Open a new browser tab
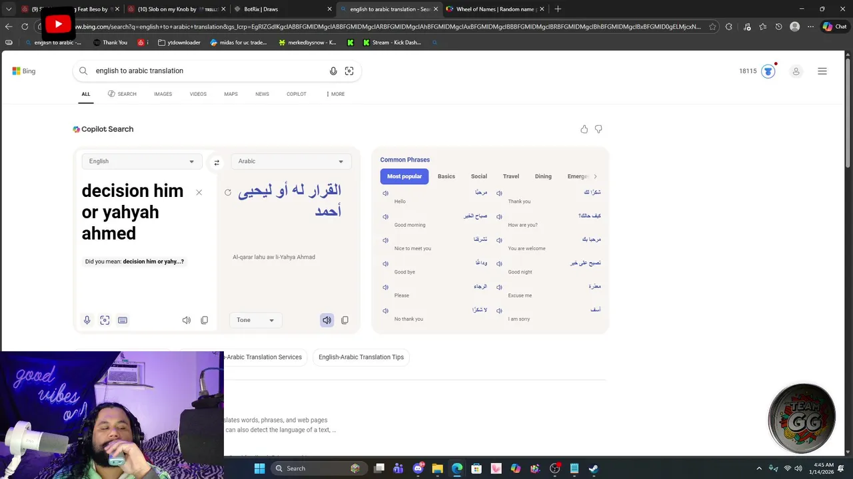The image size is (853, 479). pos(558,9)
